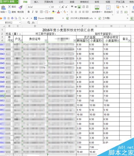
Task: Click the fx insert function button
Action: click(x=33, y=23)
